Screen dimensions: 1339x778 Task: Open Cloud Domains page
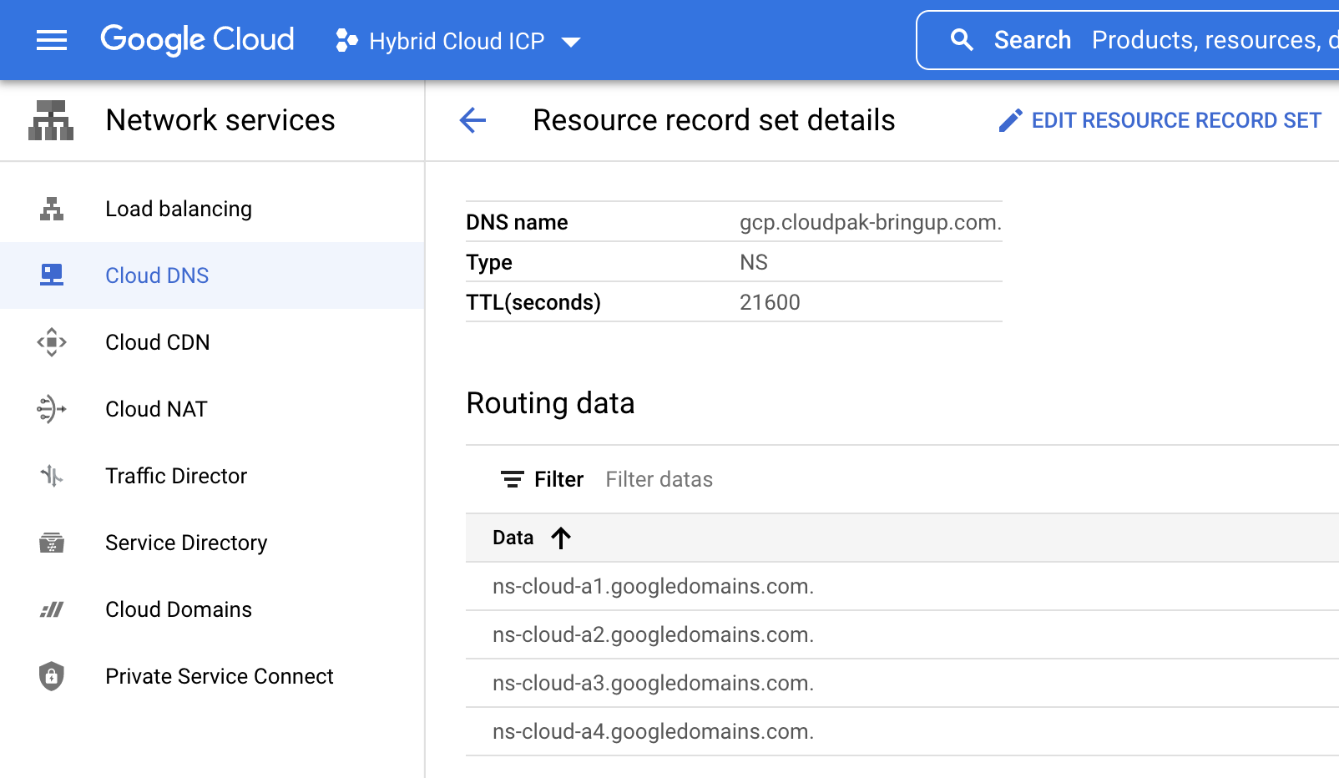(x=212, y=609)
